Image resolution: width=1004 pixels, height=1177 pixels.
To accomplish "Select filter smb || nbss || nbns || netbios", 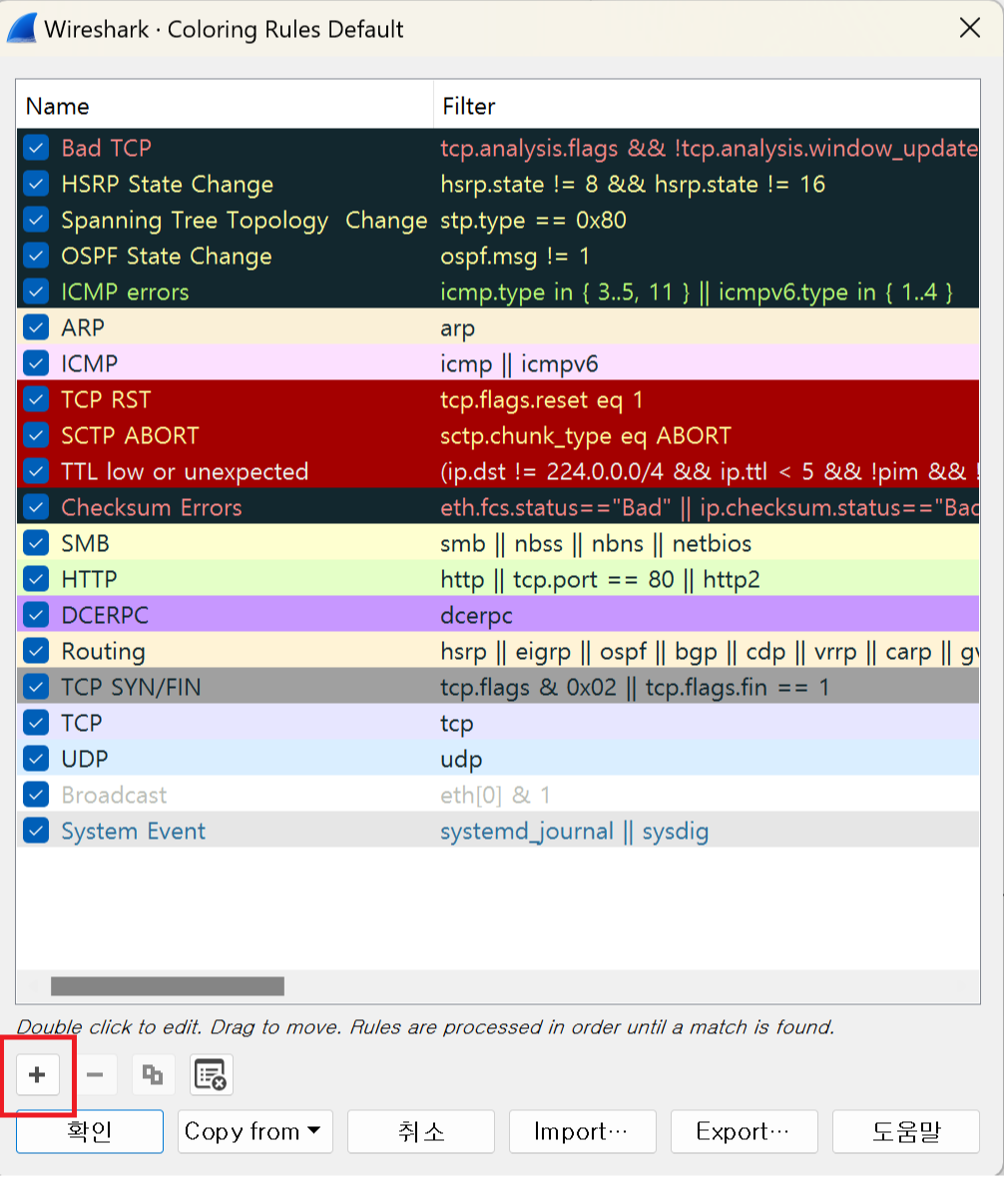I will coord(596,543).
